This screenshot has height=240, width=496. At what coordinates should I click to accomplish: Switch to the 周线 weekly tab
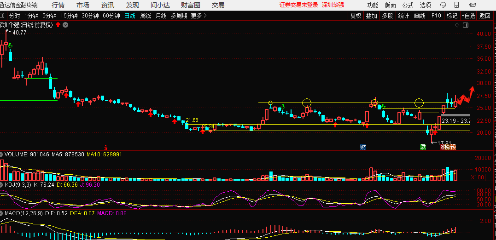pyautogui.click(x=145, y=16)
